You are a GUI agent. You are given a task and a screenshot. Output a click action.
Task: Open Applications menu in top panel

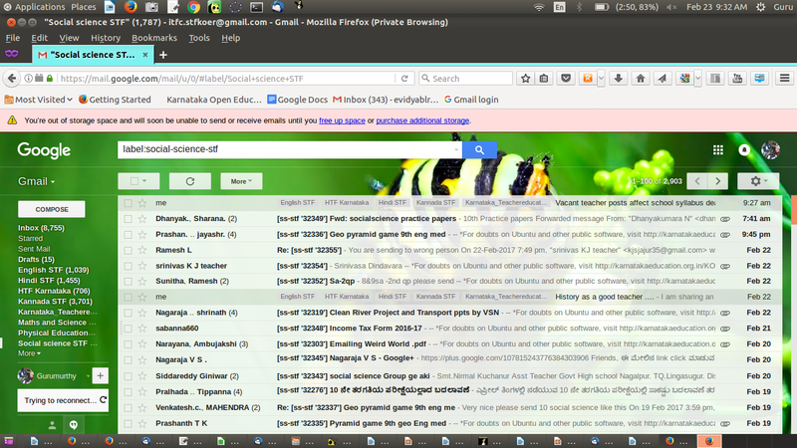point(35,7)
